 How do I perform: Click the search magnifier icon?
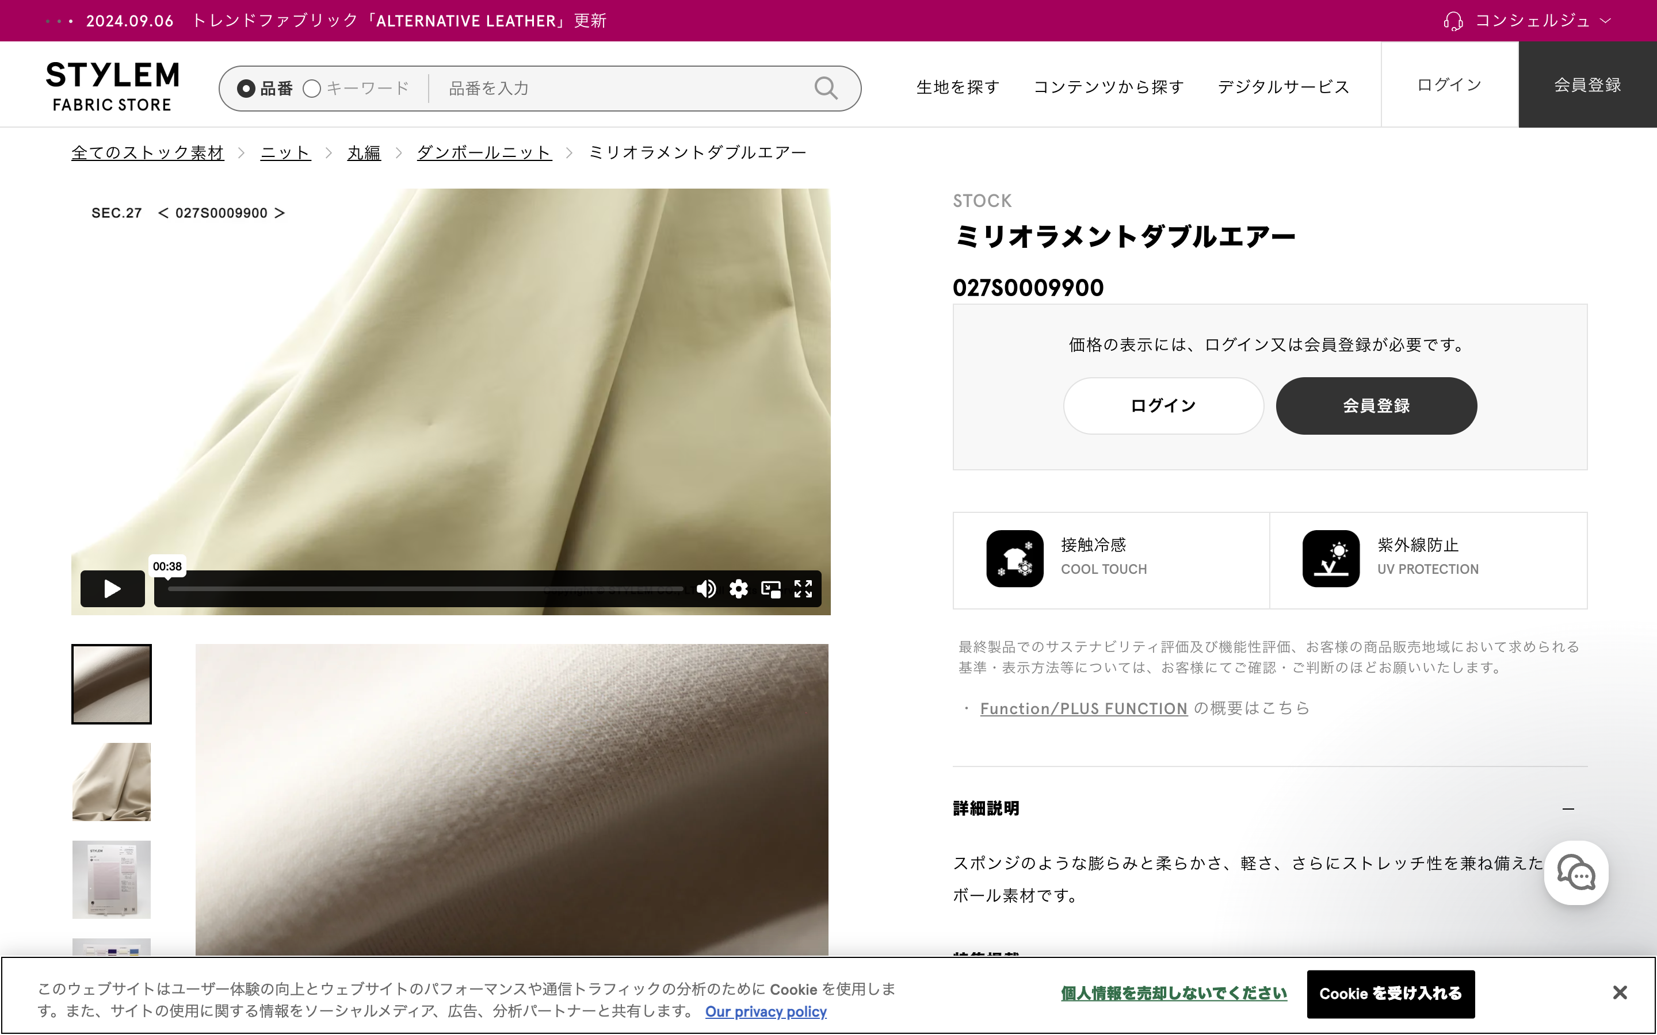pos(826,87)
